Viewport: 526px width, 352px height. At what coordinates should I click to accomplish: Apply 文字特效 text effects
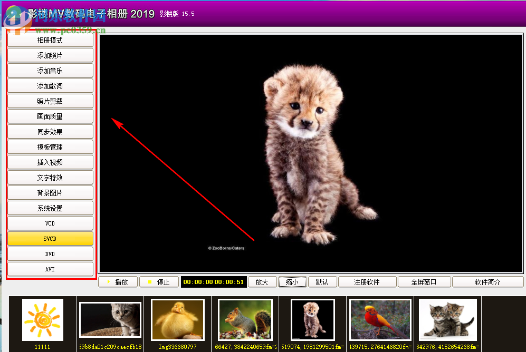50,177
